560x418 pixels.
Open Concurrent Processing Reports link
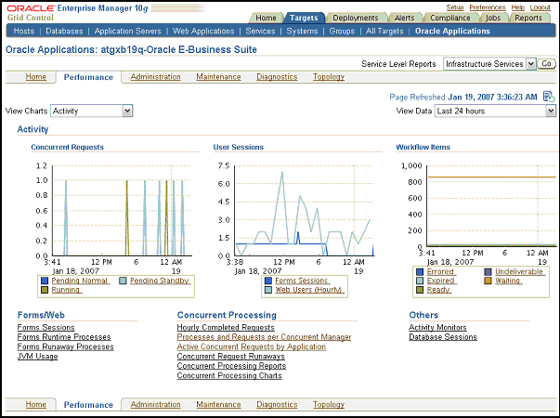tap(231, 366)
